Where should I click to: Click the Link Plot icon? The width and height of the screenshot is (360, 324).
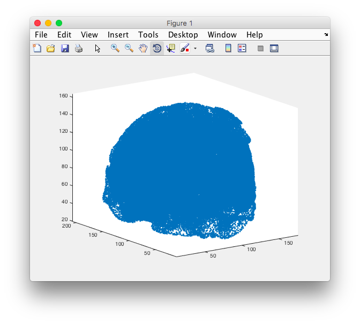pyautogui.click(x=209, y=48)
